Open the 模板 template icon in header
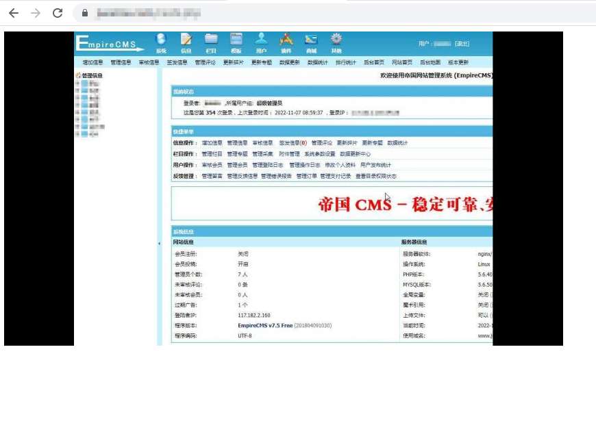The height and width of the screenshot is (447, 596). tap(236, 43)
